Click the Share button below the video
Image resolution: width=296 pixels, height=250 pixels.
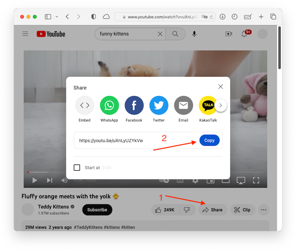(213, 210)
